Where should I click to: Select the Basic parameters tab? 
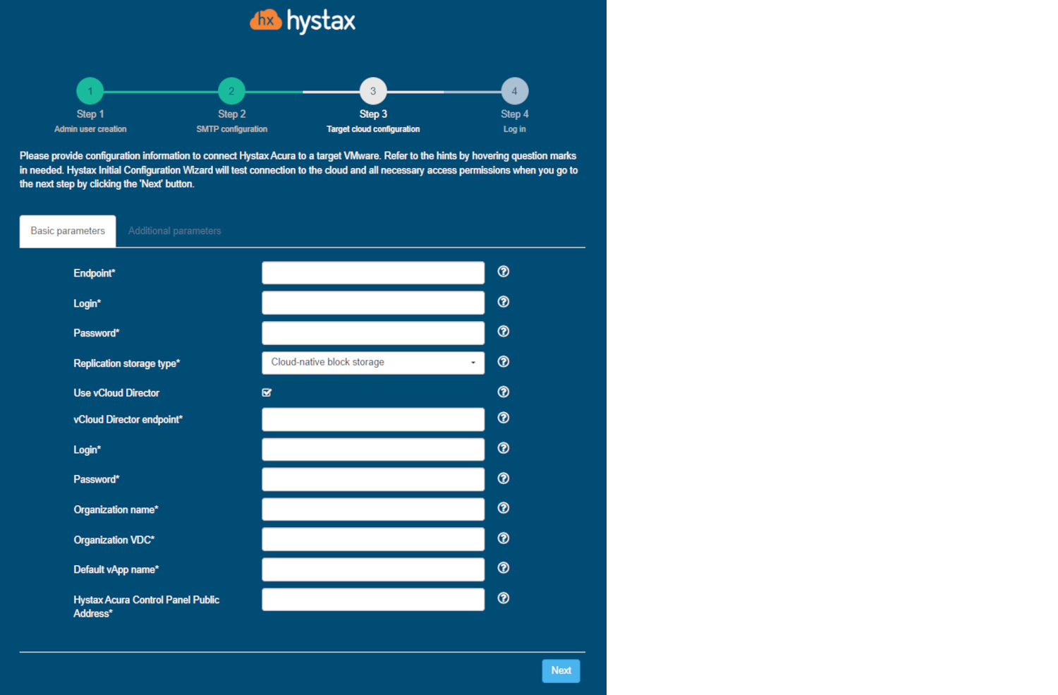[x=68, y=231]
